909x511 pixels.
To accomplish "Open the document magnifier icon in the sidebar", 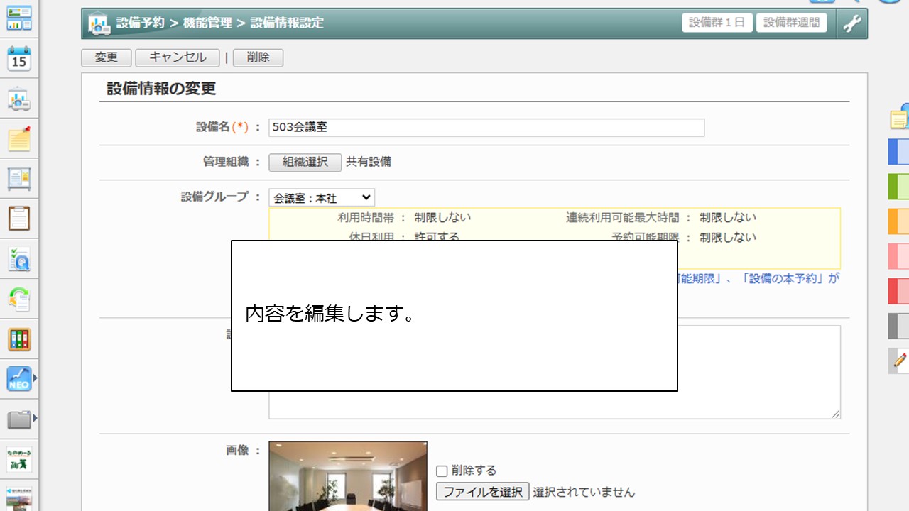I will click(19, 260).
